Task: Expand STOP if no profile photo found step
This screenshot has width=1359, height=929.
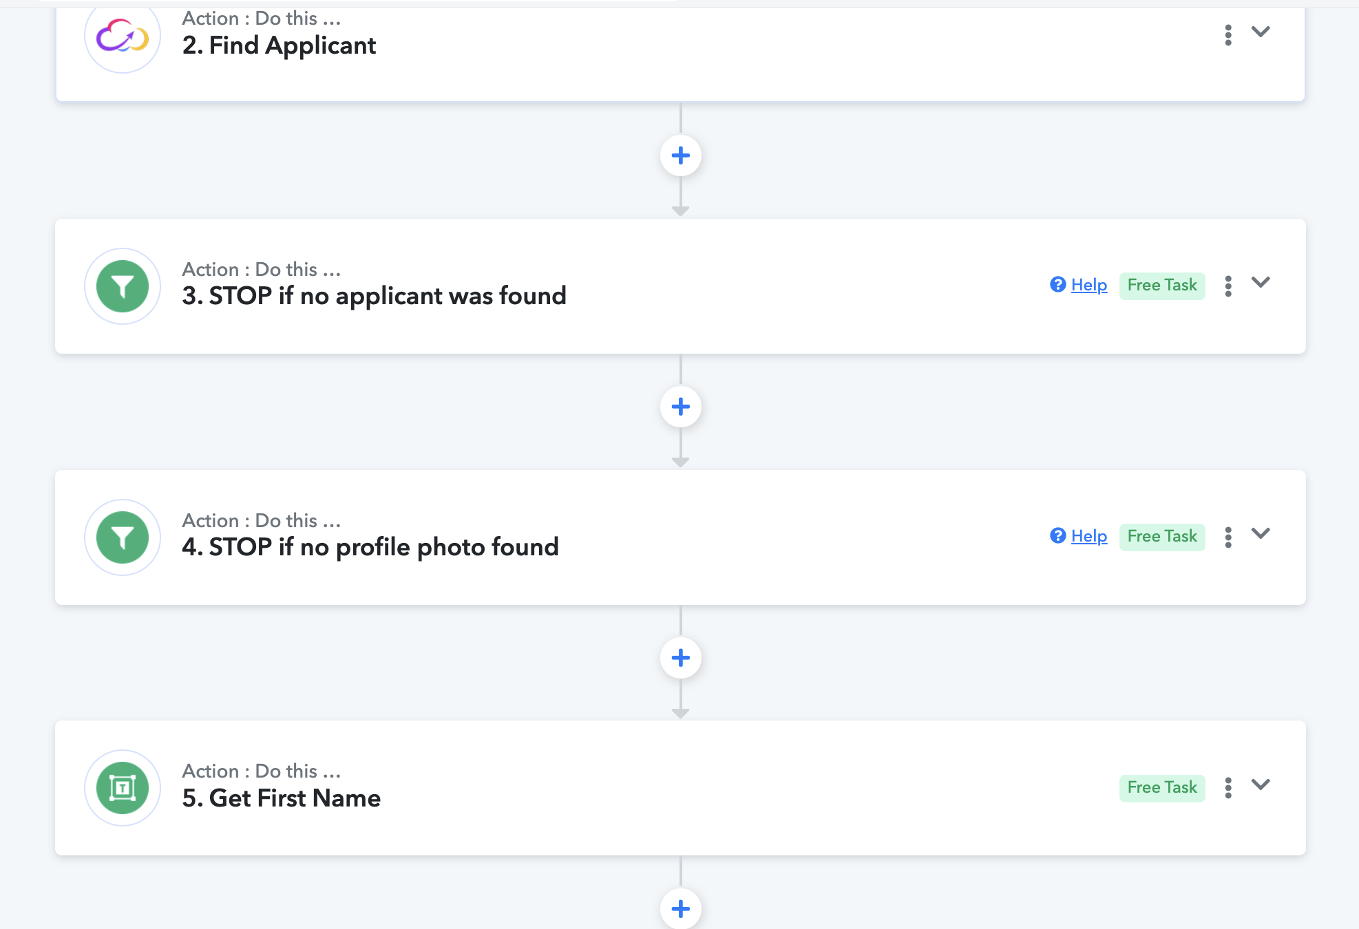Action: point(1261,533)
